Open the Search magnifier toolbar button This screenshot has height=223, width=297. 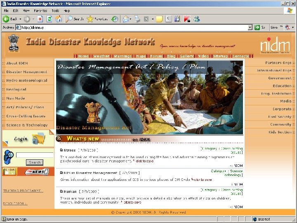coord(74,19)
